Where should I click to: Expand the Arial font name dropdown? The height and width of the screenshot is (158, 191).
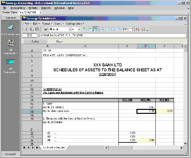click(70, 30)
